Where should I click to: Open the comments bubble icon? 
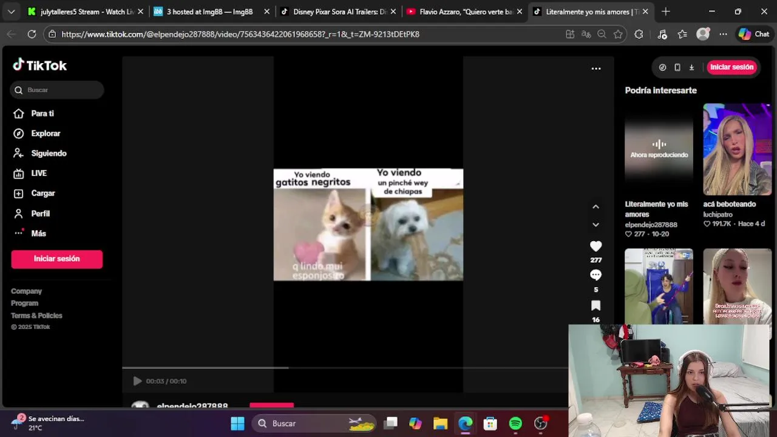point(595,275)
